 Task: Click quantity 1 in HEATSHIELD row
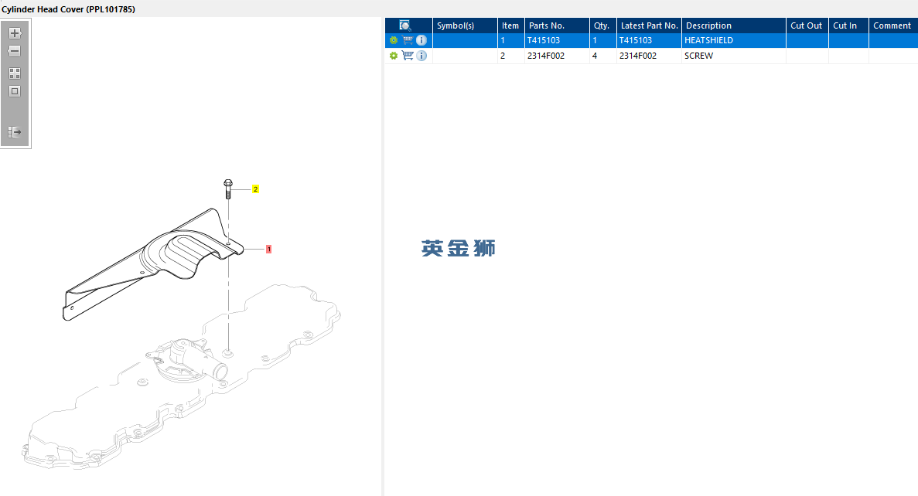[602, 40]
